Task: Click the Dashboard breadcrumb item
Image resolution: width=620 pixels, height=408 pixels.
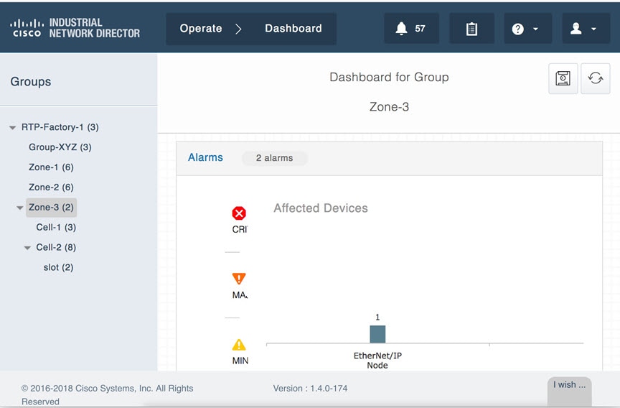Action: click(293, 29)
